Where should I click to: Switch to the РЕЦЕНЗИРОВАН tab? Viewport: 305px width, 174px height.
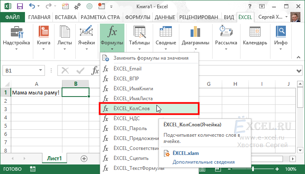(x=198, y=17)
